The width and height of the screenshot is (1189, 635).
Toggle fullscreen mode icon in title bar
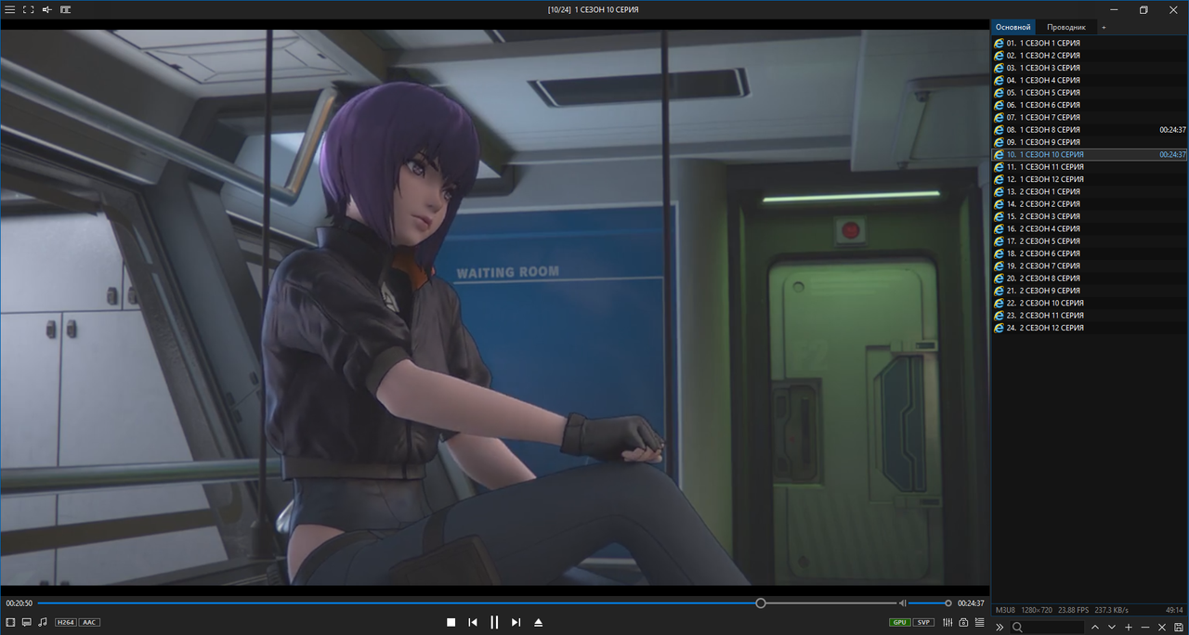click(28, 9)
